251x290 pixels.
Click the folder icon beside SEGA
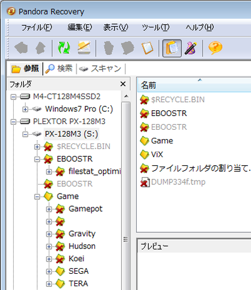pos(60,271)
